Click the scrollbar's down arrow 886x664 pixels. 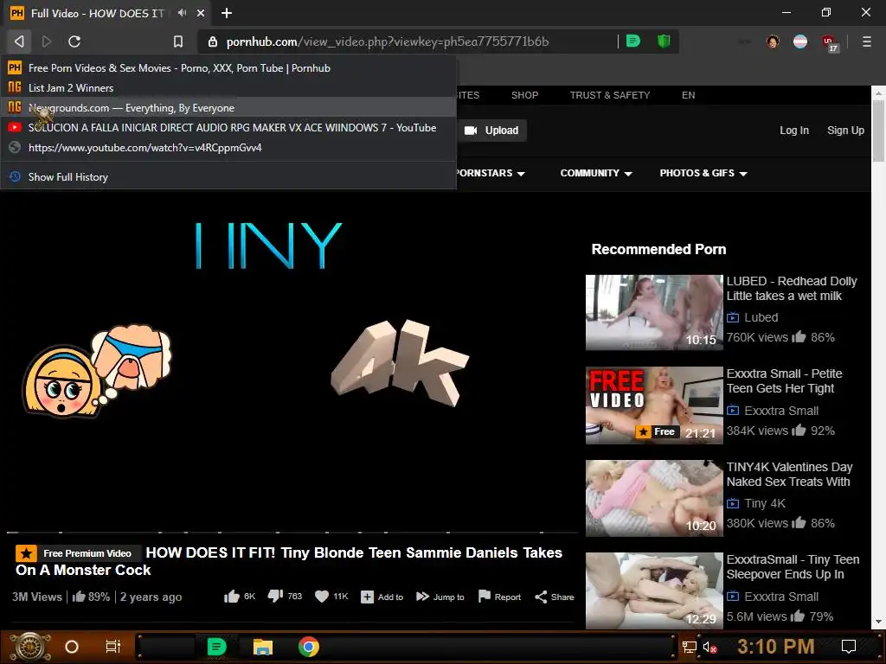pyautogui.click(x=879, y=622)
